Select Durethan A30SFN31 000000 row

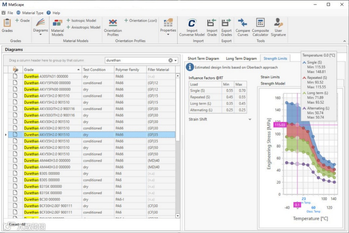(92, 76)
